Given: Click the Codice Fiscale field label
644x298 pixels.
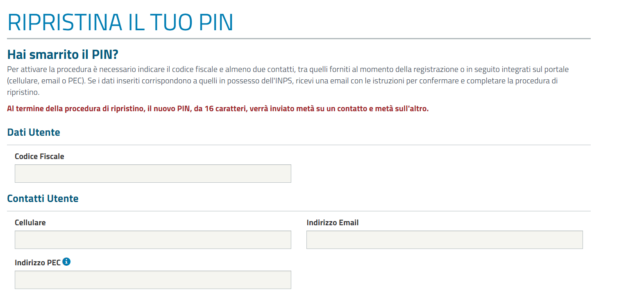Looking at the screenshot, I should (39, 156).
